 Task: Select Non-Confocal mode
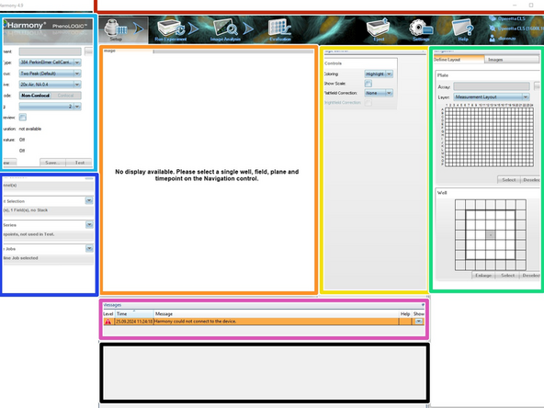click(x=35, y=96)
